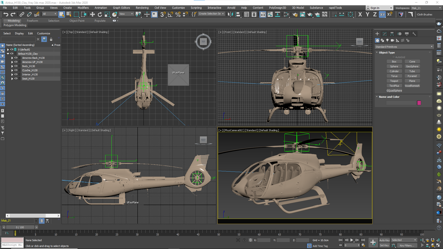Hide the Seat_H130 object
The image size is (443, 249).
[x=16, y=78]
